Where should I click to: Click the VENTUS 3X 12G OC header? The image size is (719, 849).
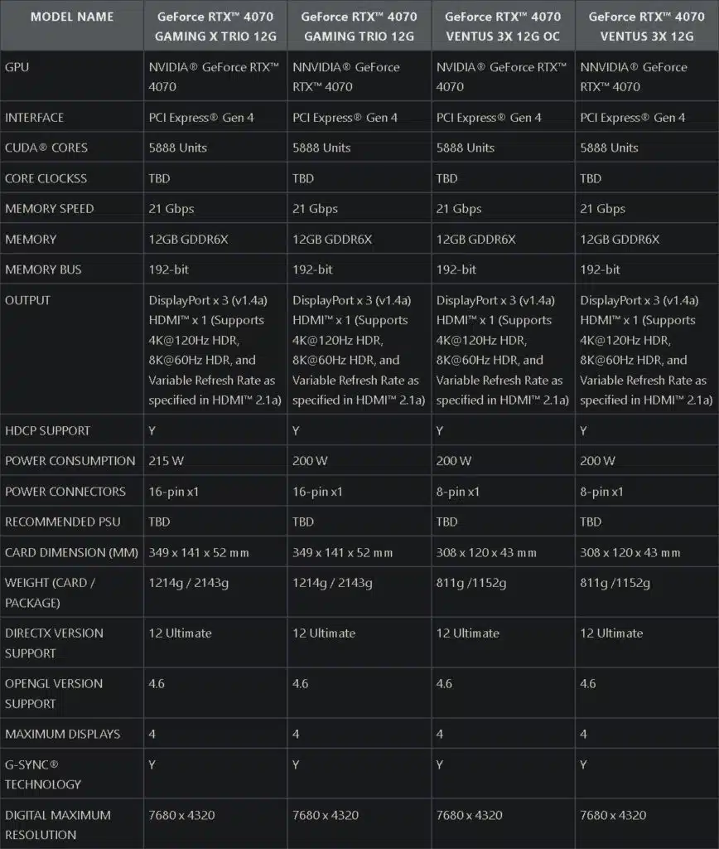tap(503, 26)
